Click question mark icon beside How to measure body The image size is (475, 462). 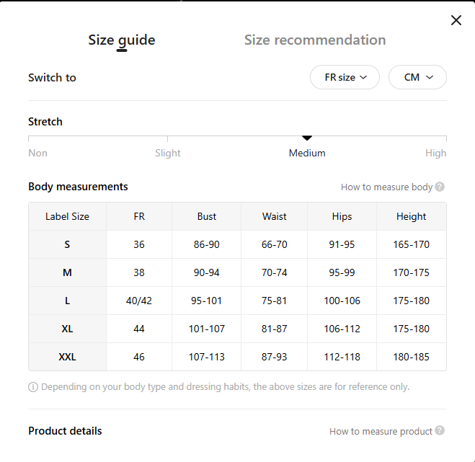point(440,187)
